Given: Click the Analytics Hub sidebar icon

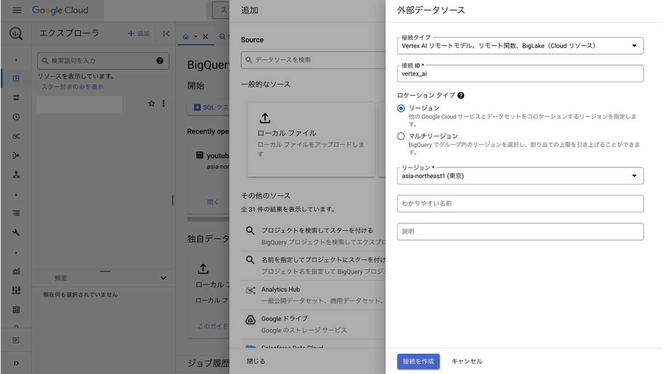Looking at the screenshot, I should [x=16, y=137].
